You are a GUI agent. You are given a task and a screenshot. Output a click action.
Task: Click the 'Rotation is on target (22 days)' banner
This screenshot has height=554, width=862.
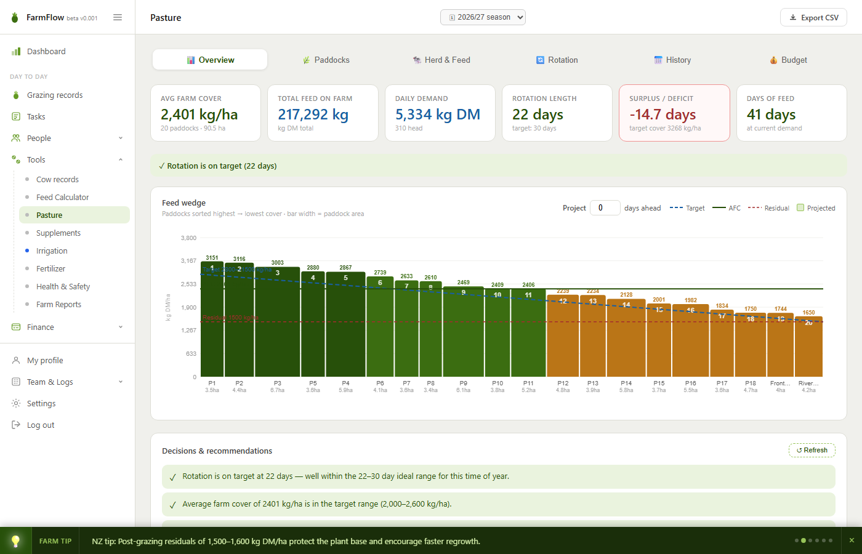499,166
